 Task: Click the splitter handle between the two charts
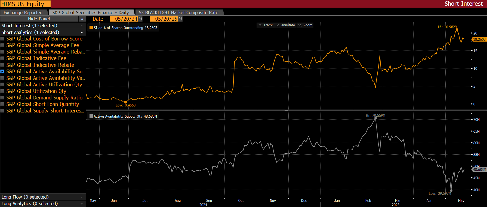[286, 110]
